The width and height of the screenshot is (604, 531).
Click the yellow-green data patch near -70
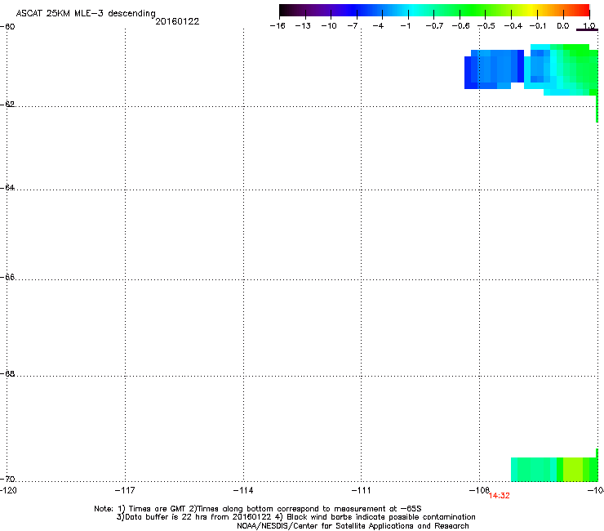point(573,469)
